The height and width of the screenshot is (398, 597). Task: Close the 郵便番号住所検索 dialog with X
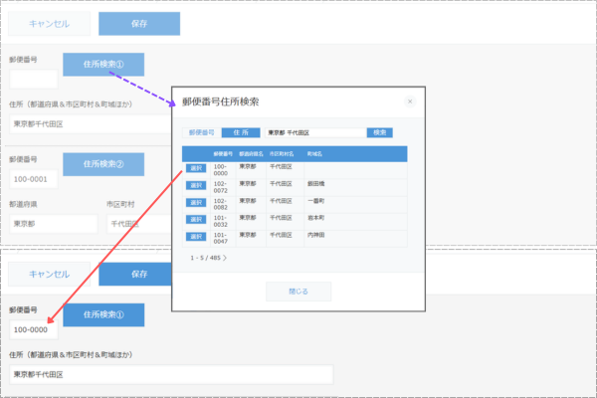pyautogui.click(x=410, y=100)
